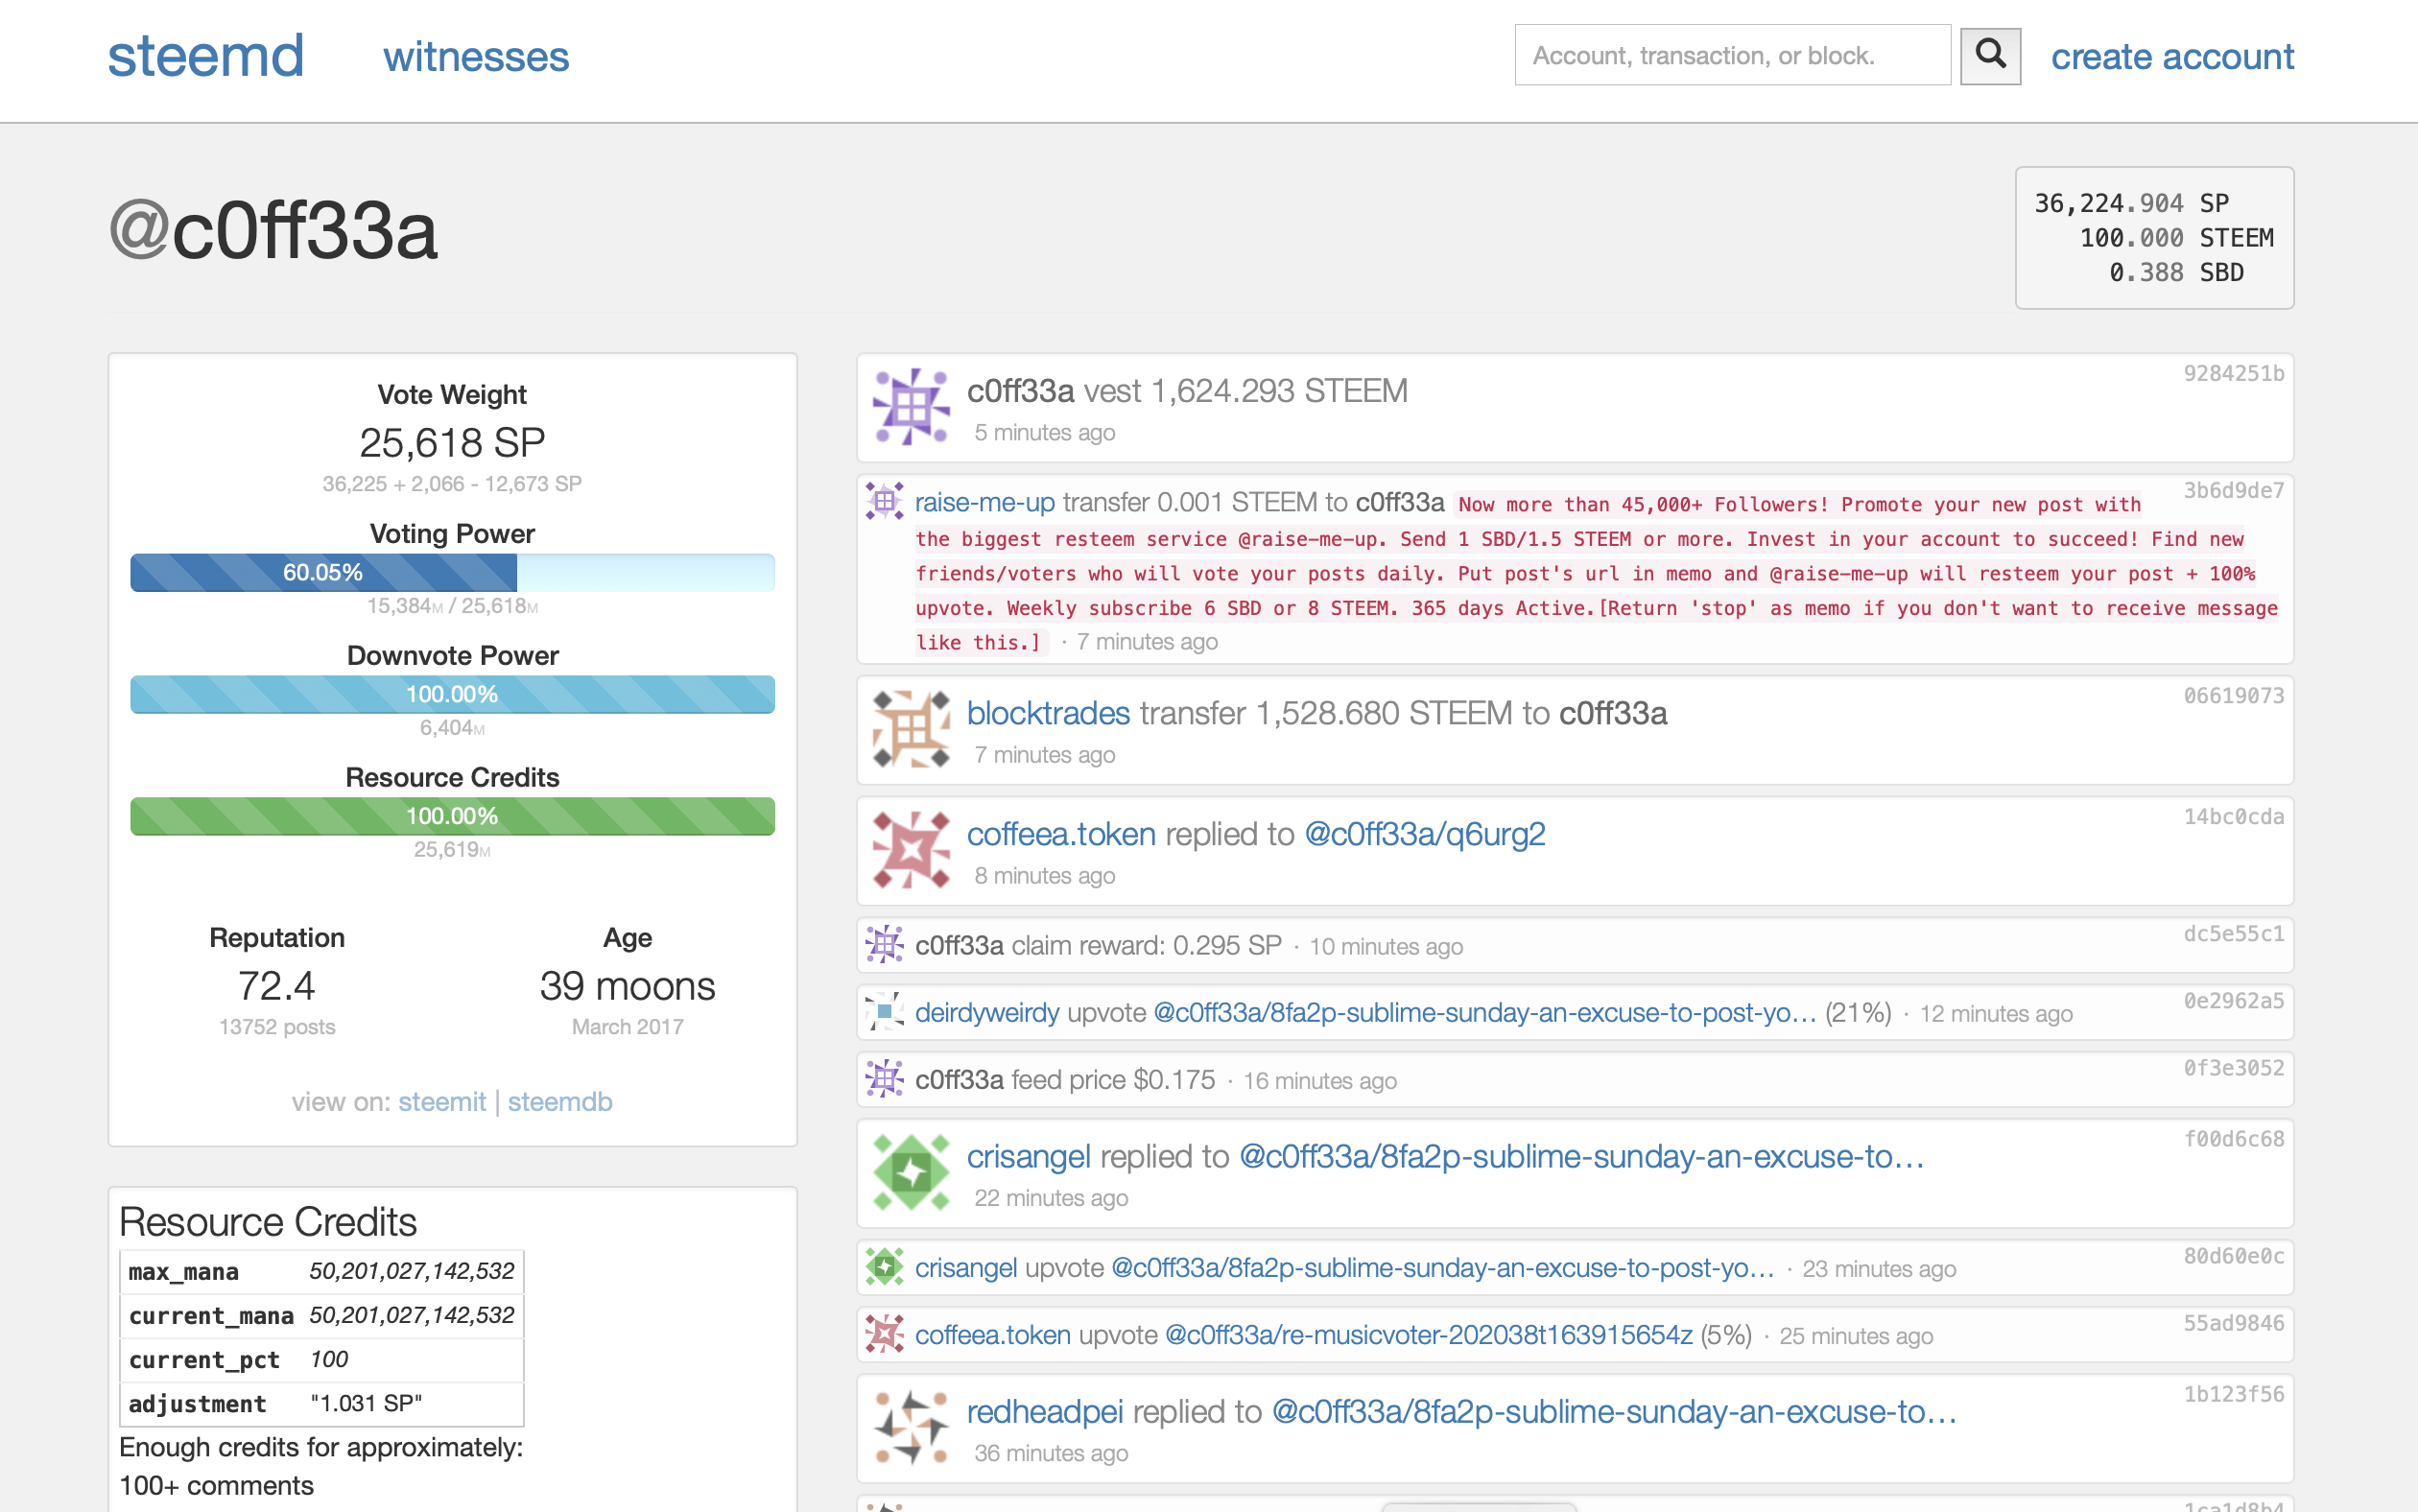Screen dimensions: 2418x1512
Task: Click the adjustment "1.031 SP" row
Action: click(321, 1404)
